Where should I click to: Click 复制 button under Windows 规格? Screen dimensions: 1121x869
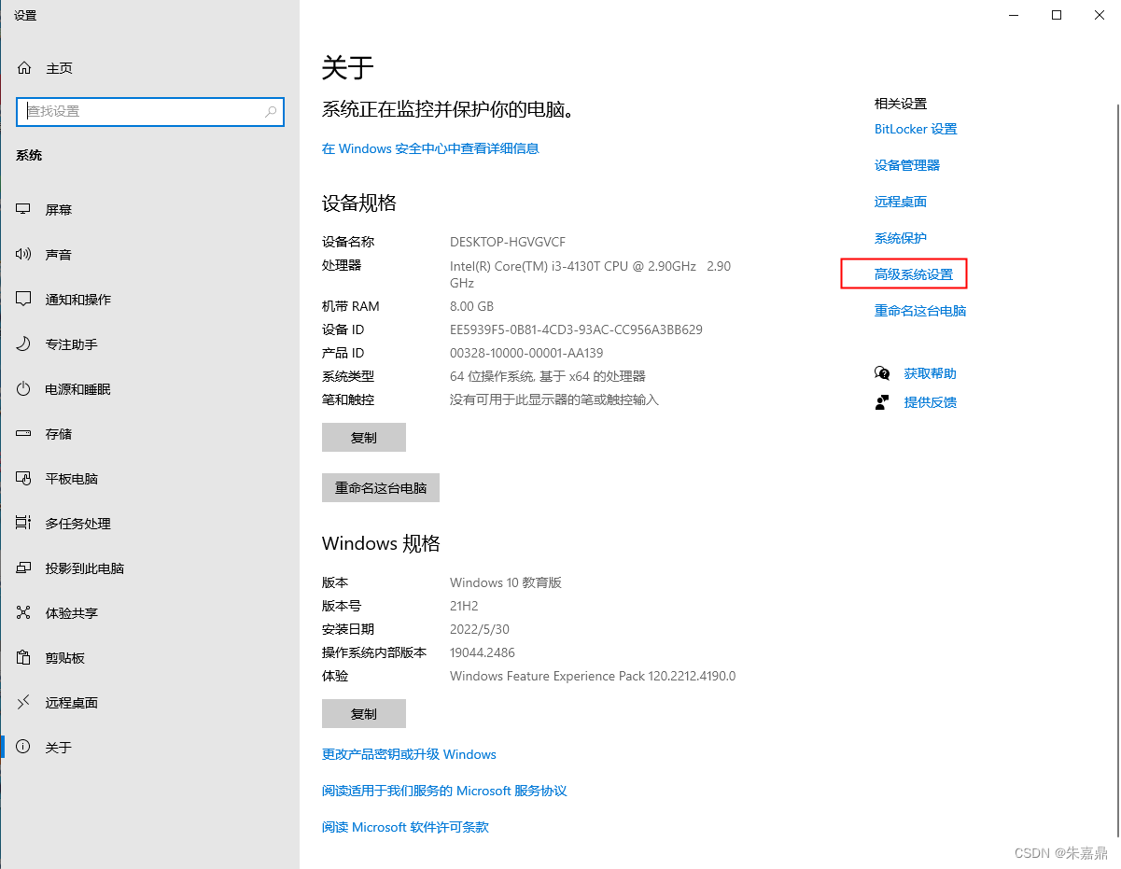coord(364,713)
